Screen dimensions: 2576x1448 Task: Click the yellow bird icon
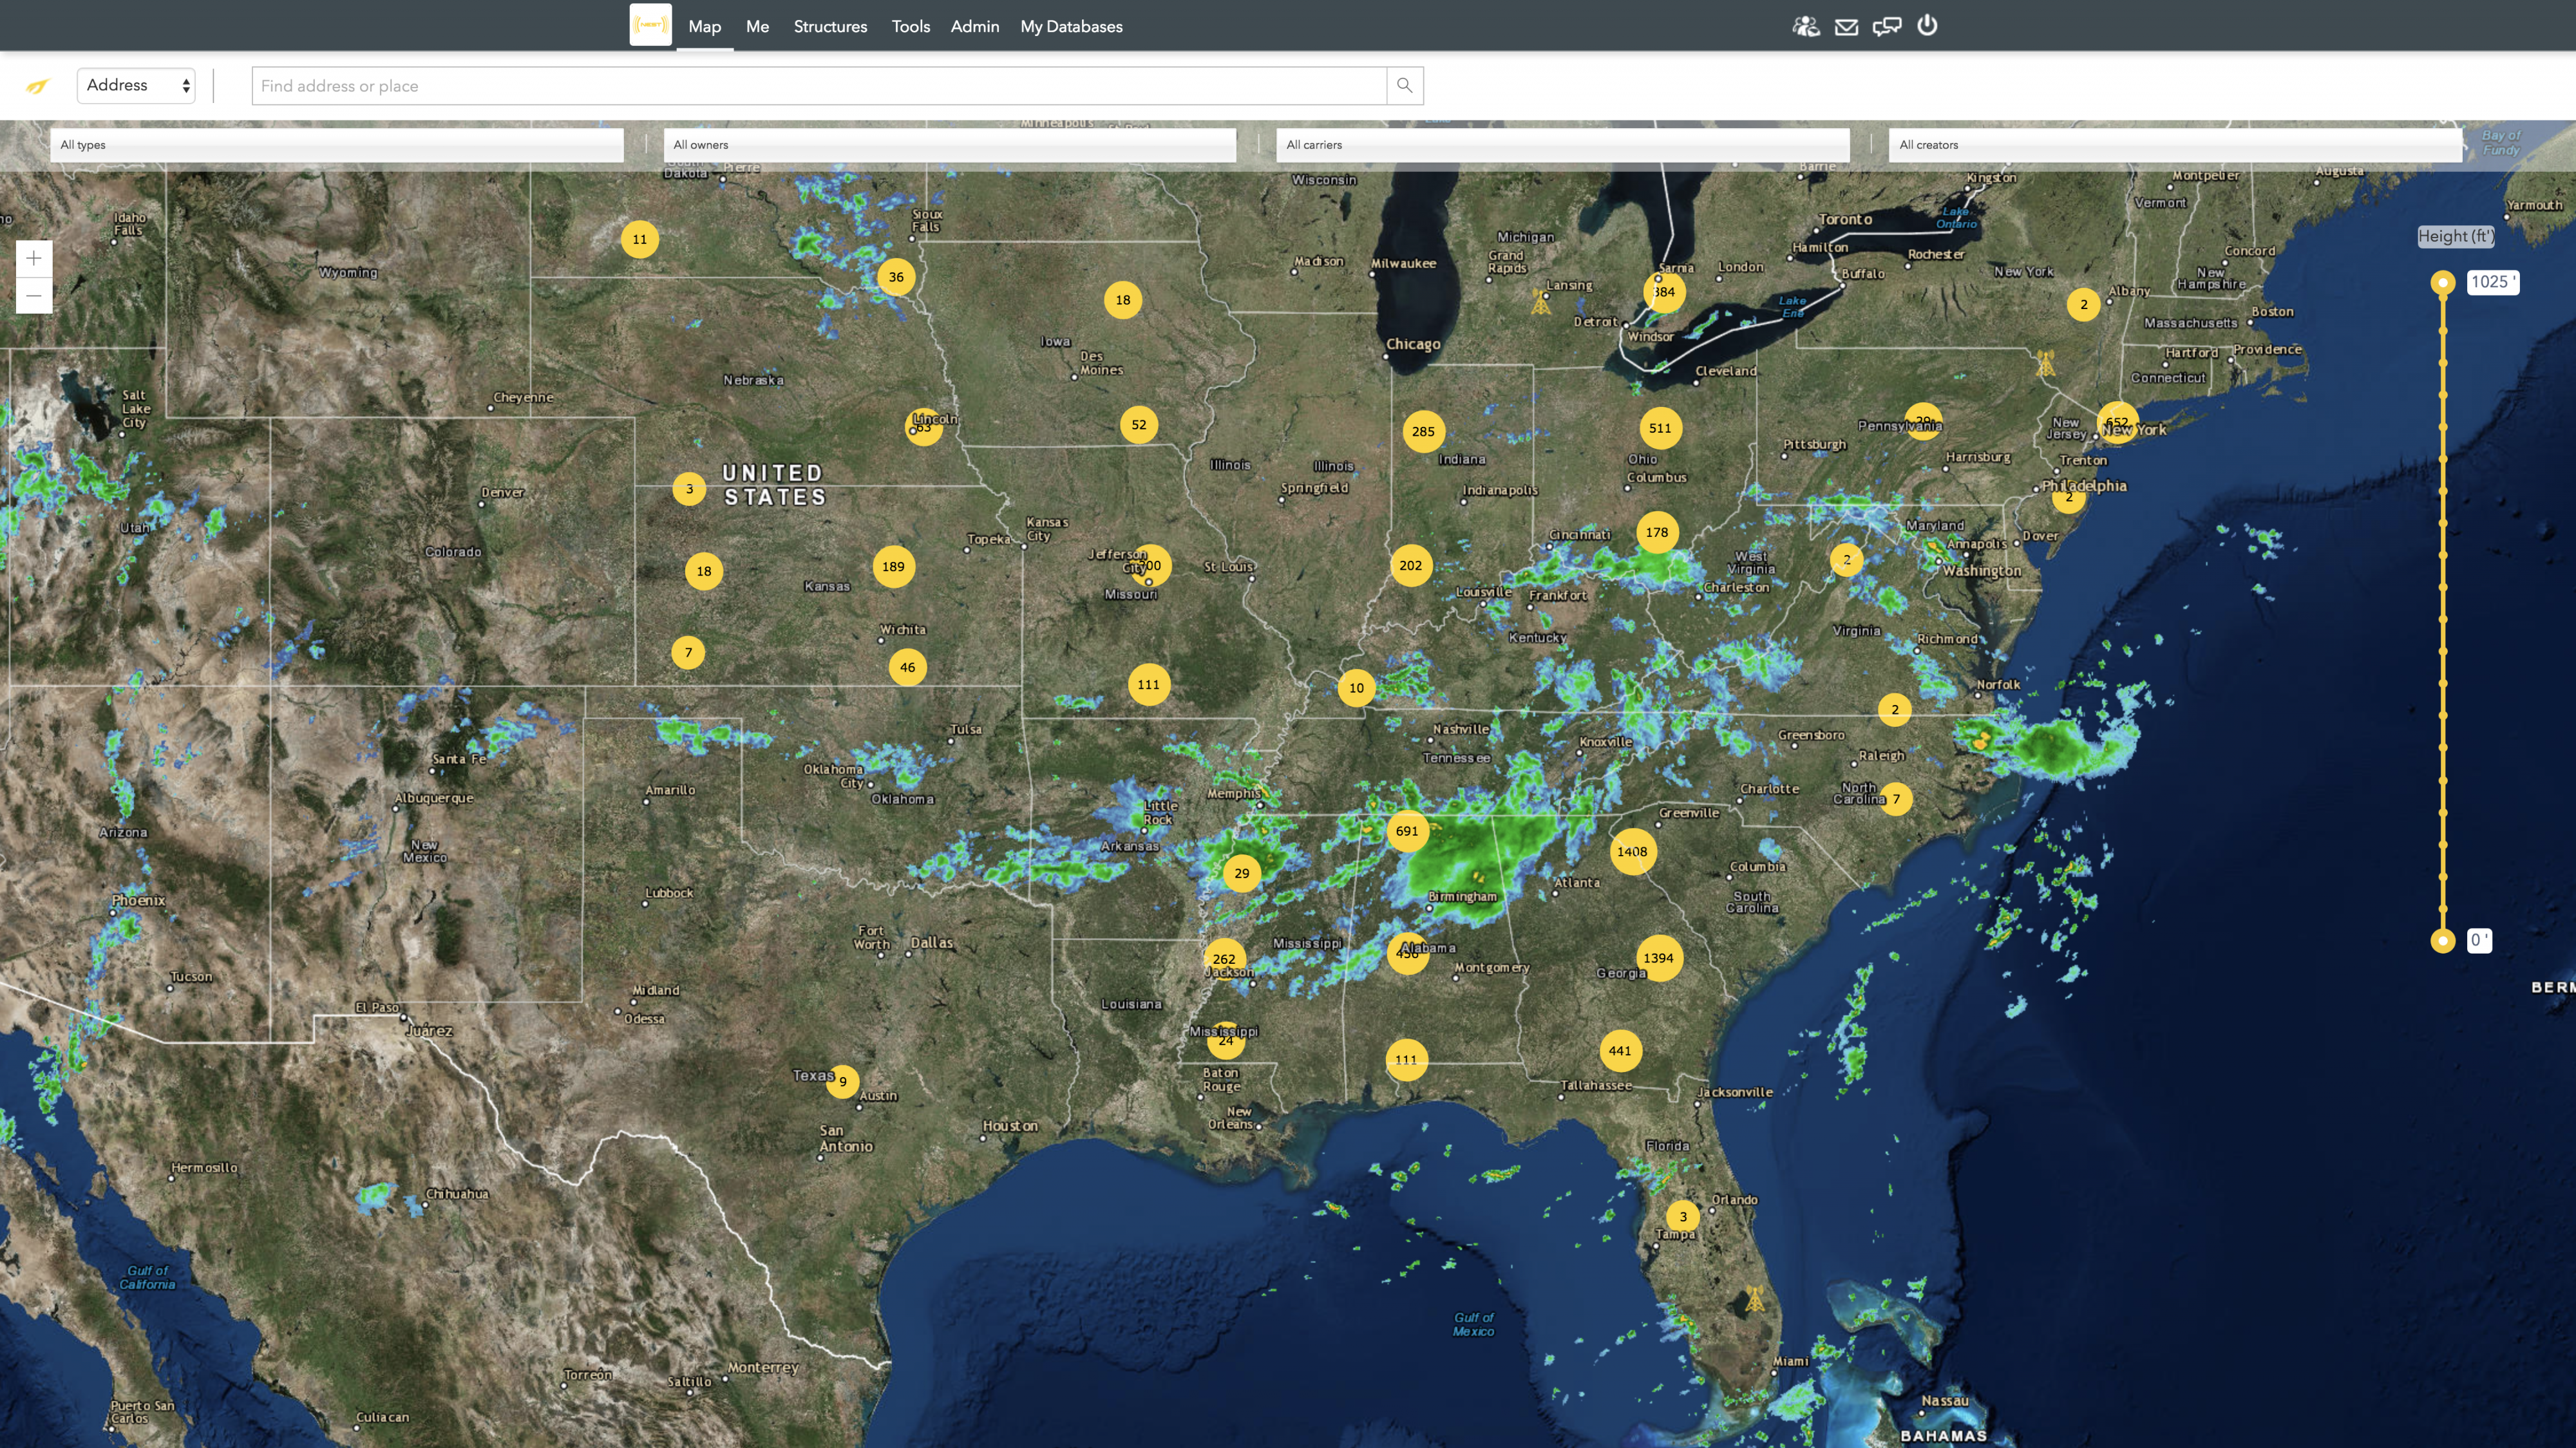point(37,86)
